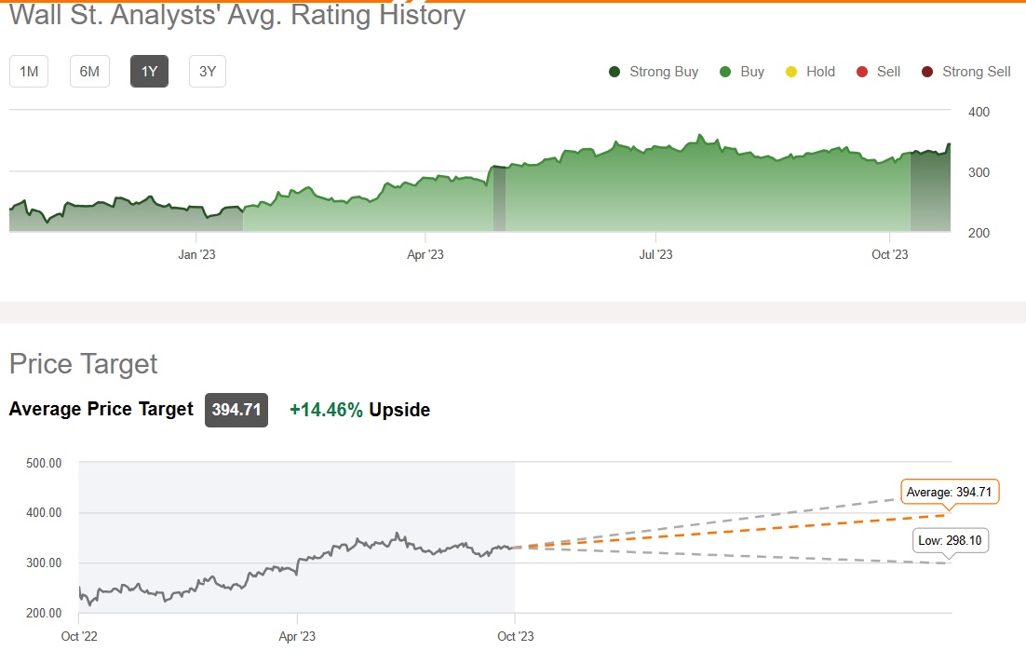Image resolution: width=1026 pixels, height=664 pixels.
Task: Click the dark green Strong Buy legend dot
Action: pos(614,72)
